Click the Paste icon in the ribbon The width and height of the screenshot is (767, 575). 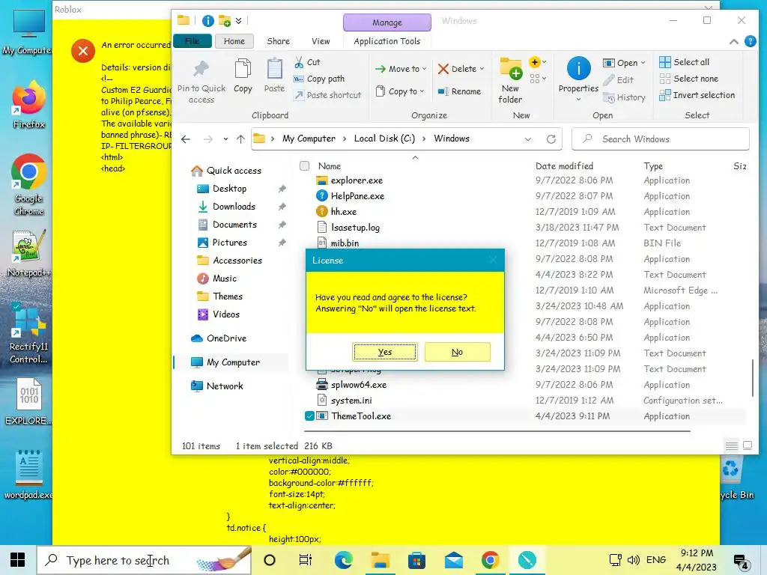274,70
